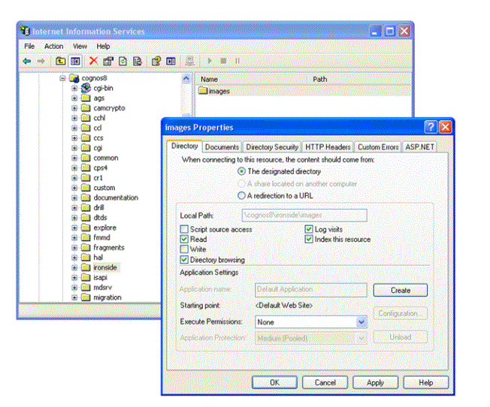
Task: Select A share located on another computer
Action: 241,184
